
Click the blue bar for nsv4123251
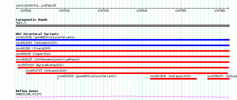click(x=122, y=40)
